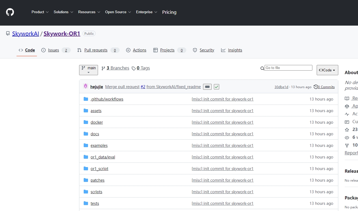Open the Enterprise dropdown menu
The width and height of the screenshot is (358, 211).
pyautogui.click(x=147, y=12)
